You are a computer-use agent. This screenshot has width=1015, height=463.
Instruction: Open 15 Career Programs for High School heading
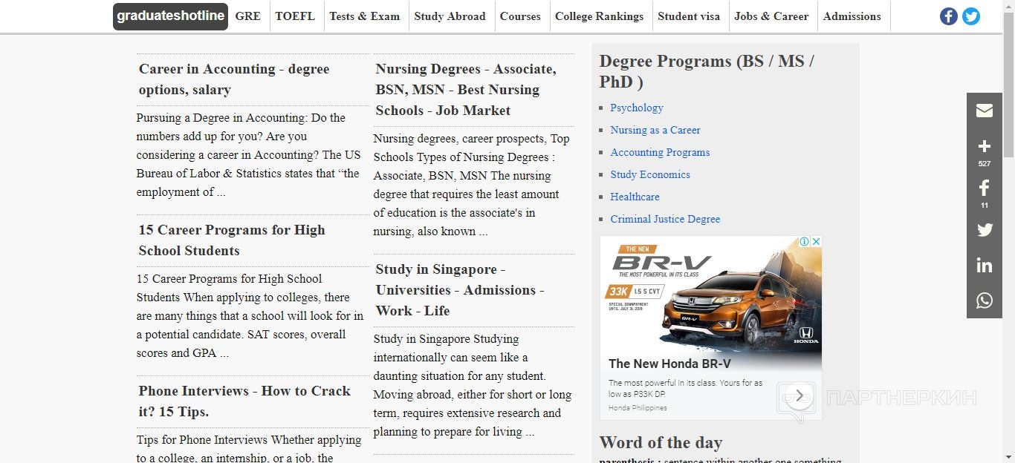(x=232, y=240)
